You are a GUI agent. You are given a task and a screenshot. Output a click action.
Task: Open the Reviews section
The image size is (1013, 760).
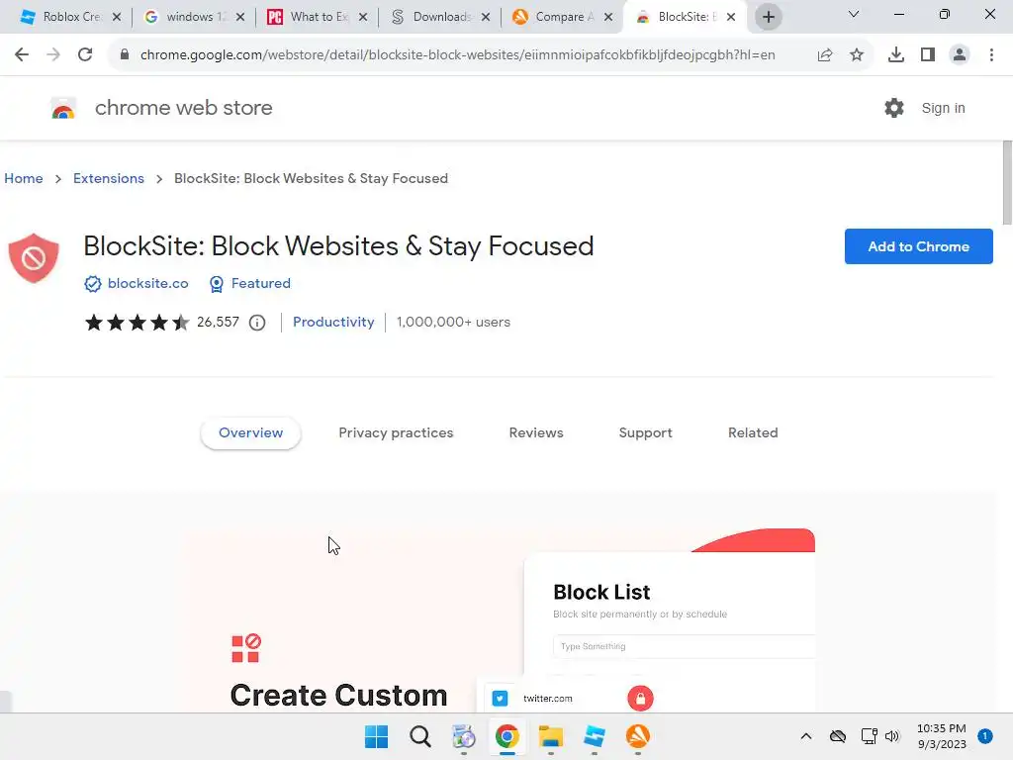click(536, 433)
